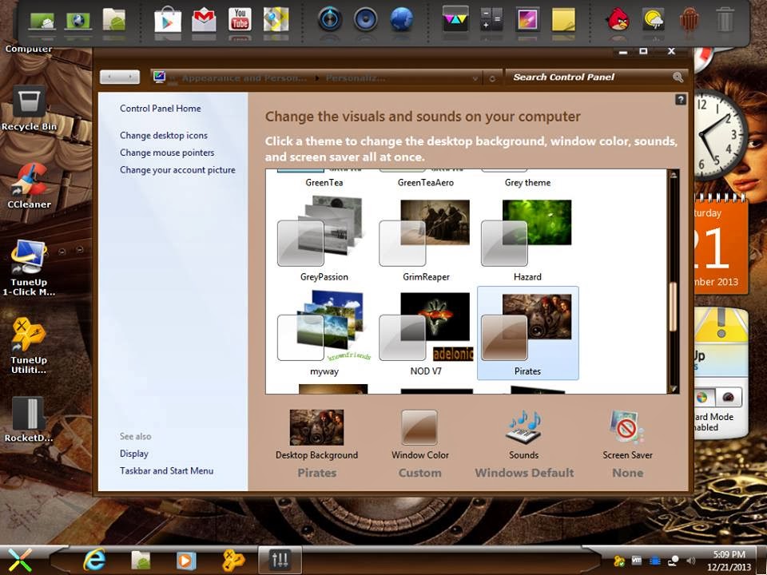The height and width of the screenshot is (575, 767).
Task: Click the volume icon in system tray
Action: pos(690,561)
